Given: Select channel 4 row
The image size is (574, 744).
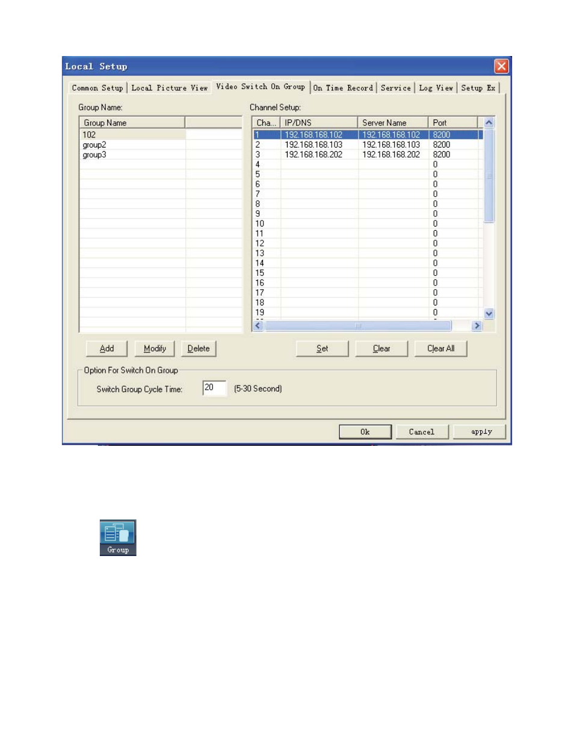Looking at the screenshot, I should tap(367, 164).
